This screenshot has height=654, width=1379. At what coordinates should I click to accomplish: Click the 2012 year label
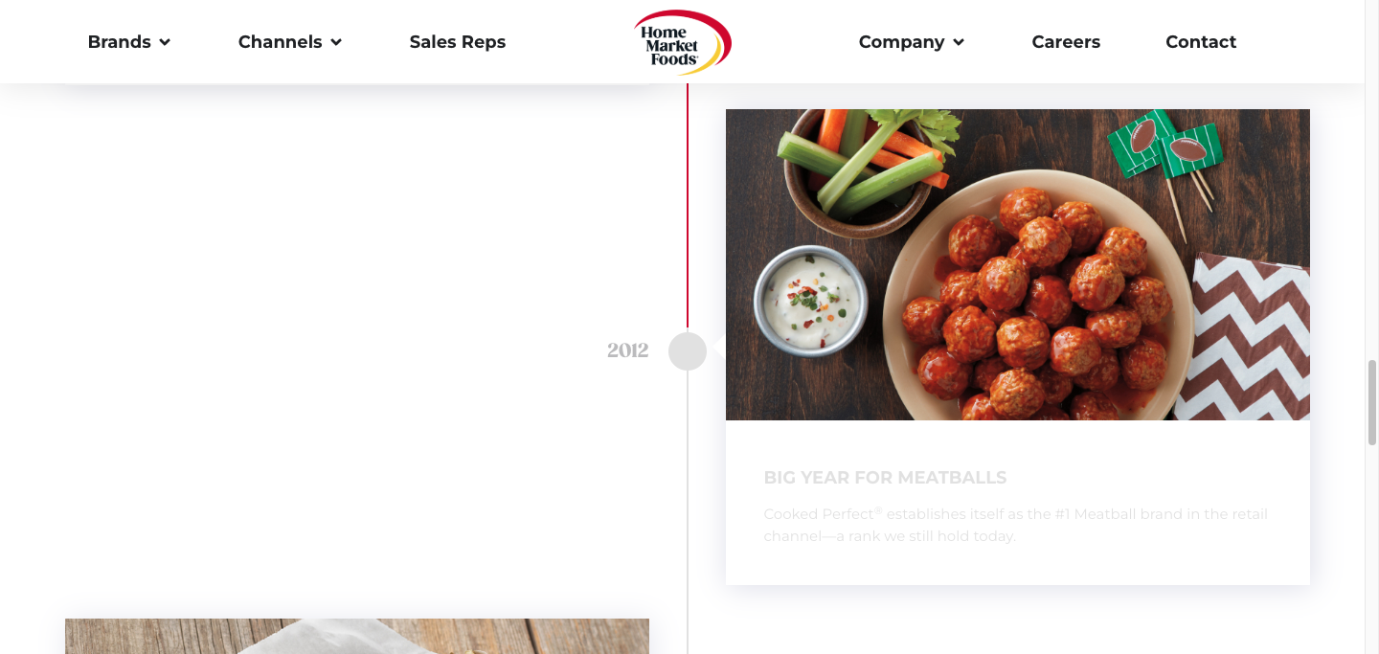[628, 350]
